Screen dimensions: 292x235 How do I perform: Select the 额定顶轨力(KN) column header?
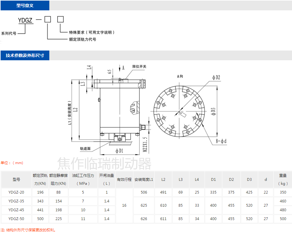(40, 179)
